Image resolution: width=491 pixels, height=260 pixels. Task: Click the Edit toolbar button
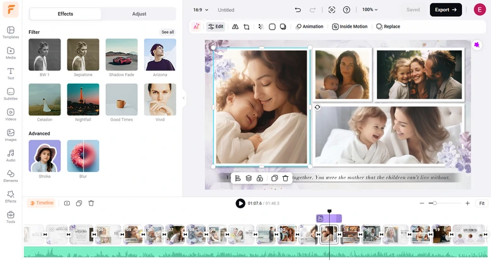tap(216, 26)
